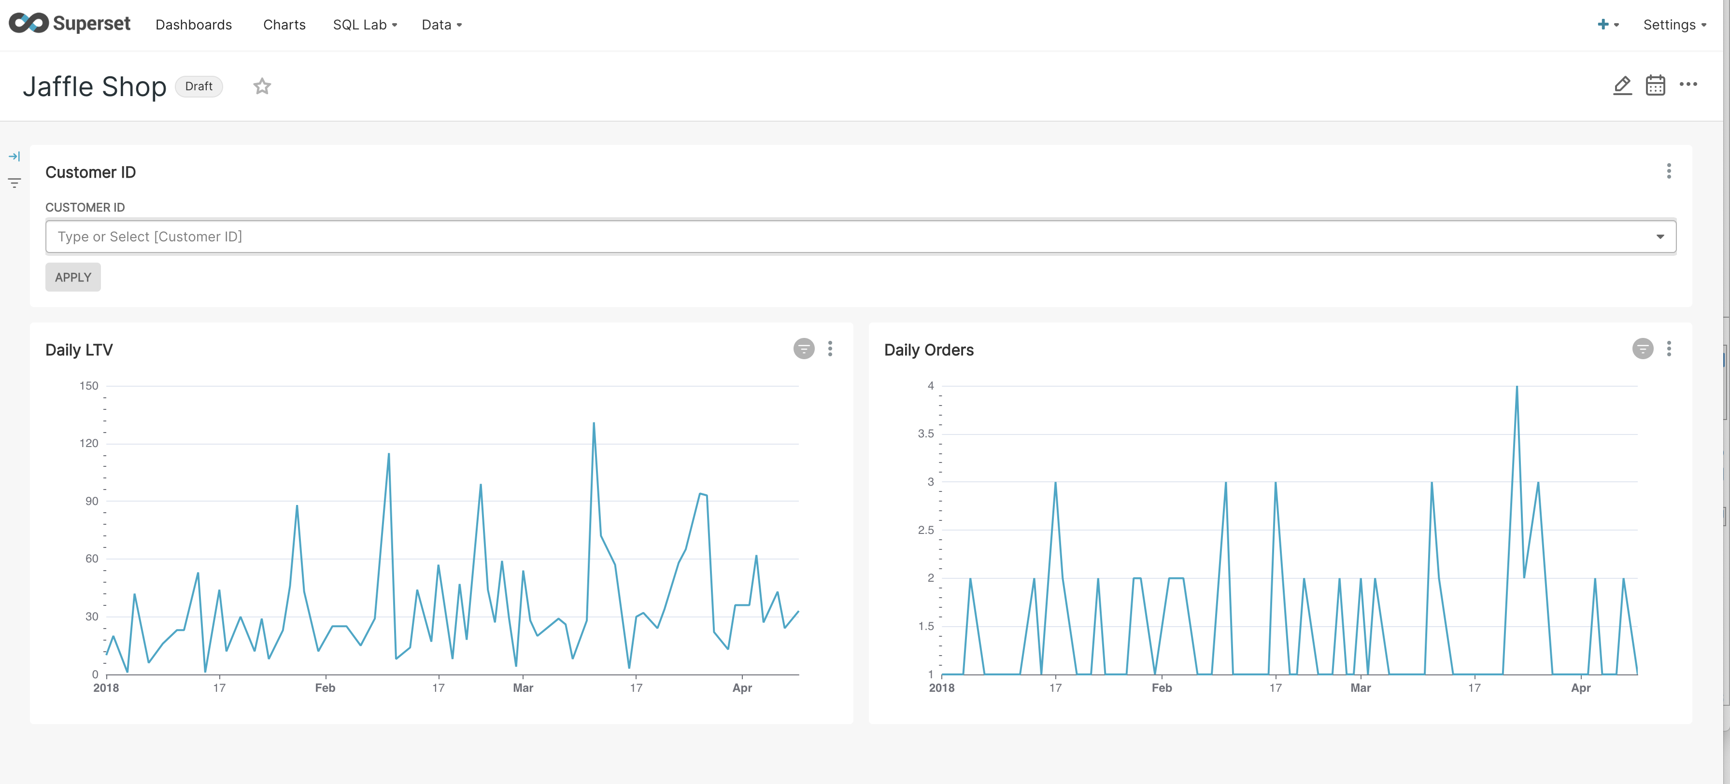Open Daily Orders chart options menu

tap(1668, 349)
